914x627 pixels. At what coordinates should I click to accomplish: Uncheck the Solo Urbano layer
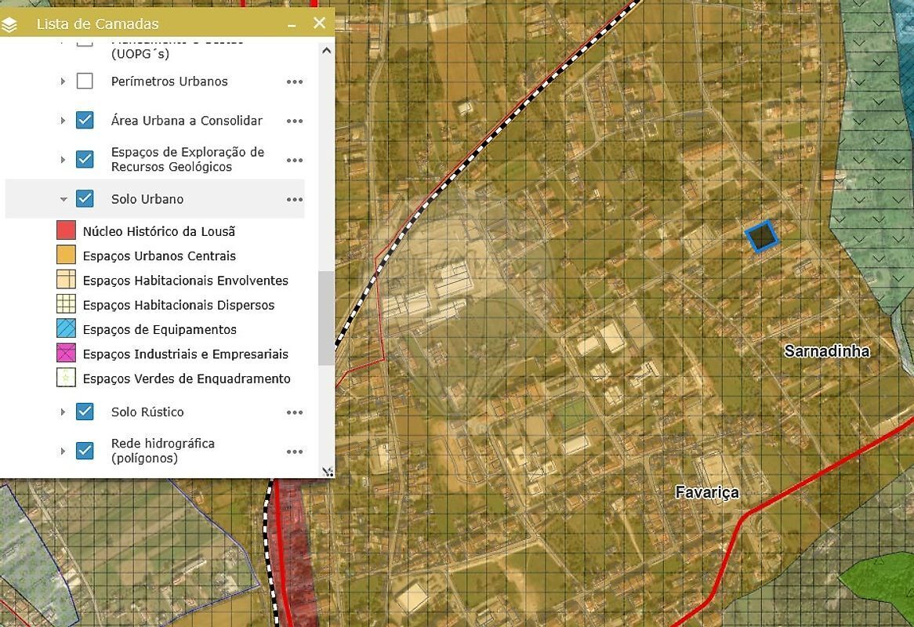pos(85,199)
